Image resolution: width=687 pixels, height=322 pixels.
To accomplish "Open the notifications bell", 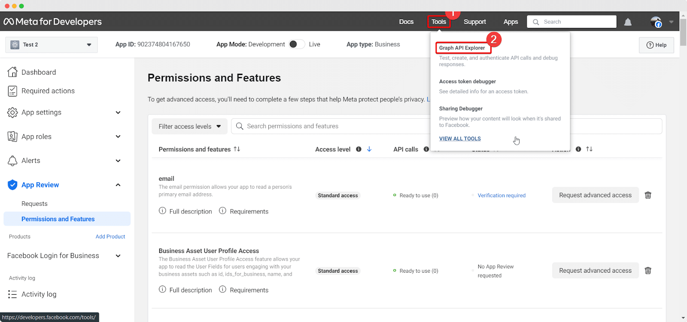I will point(628,22).
